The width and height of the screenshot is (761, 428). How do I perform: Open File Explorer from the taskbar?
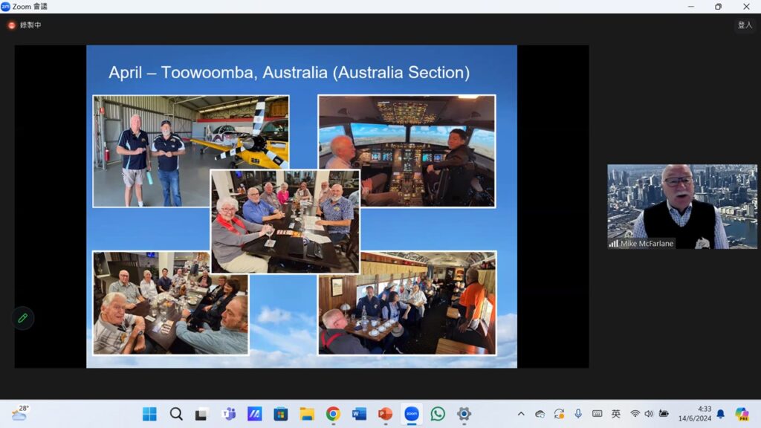(x=307, y=414)
